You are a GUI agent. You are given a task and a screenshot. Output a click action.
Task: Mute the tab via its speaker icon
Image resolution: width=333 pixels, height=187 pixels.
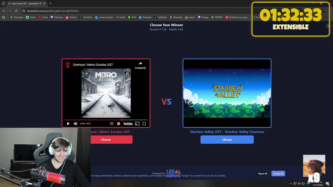(40, 4)
